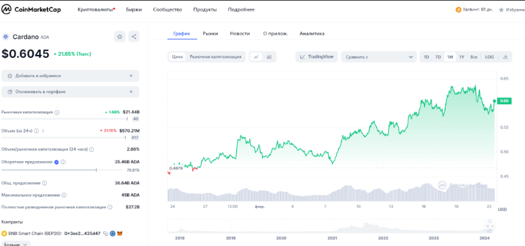Click 2021 on the timeline navigator
This screenshot has width=525, height=246.
click(332, 238)
